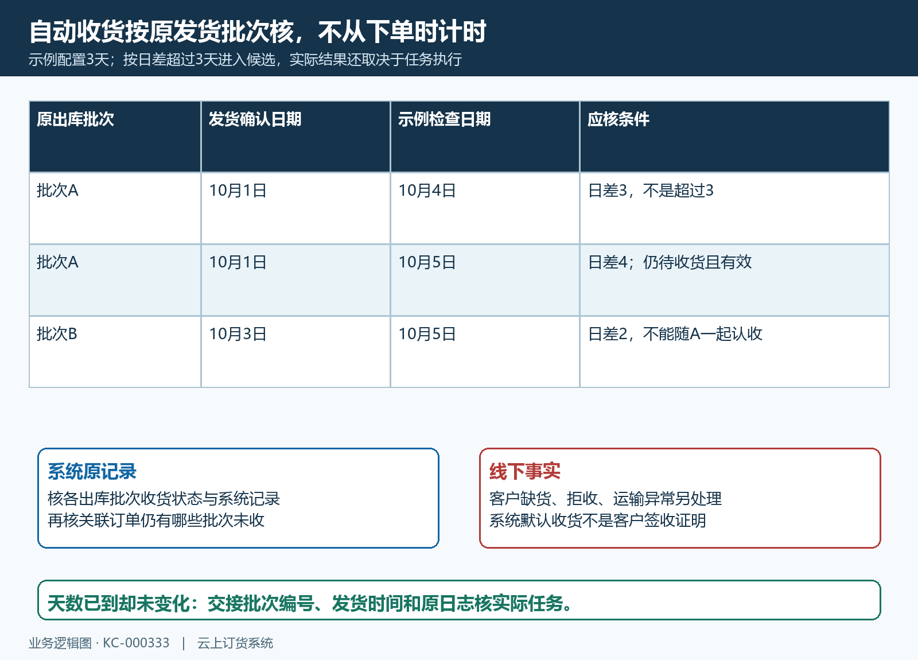Click the 批次B cell
Viewport: 918px width, 660px height.
(x=115, y=352)
